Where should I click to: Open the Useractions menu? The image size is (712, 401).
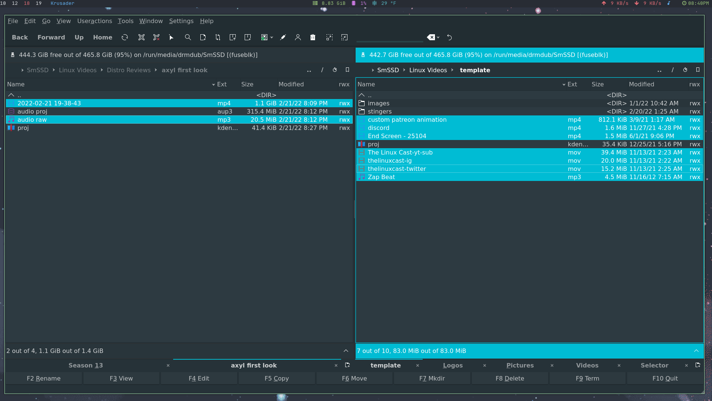click(95, 21)
